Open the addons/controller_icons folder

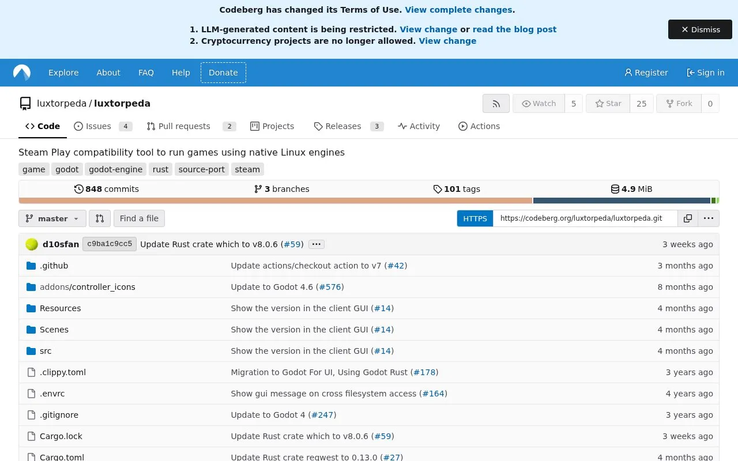[88, 287]
